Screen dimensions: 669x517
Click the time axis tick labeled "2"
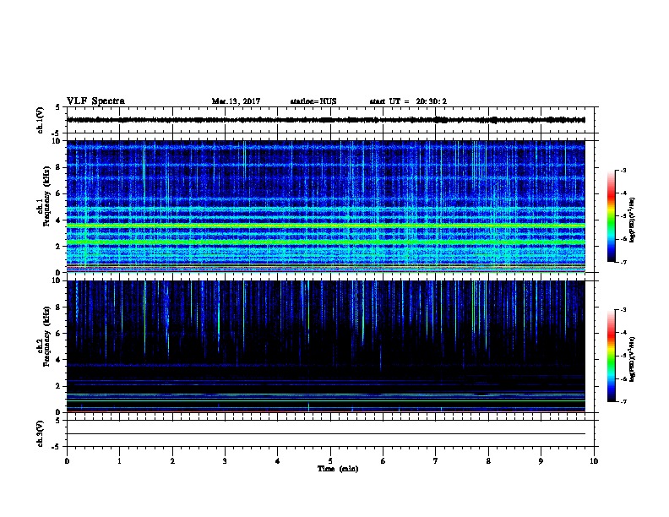[x=172, y=461]
